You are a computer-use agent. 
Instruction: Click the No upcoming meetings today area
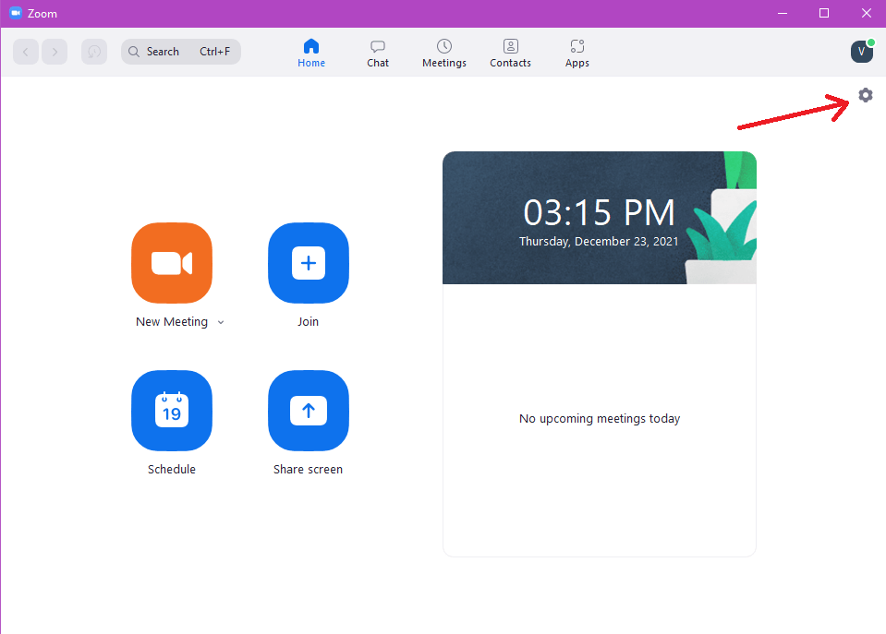(x=599, y=418)
